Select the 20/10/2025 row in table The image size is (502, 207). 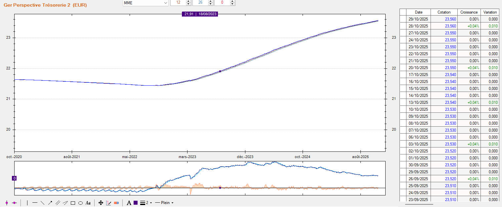tap(418, 68)
